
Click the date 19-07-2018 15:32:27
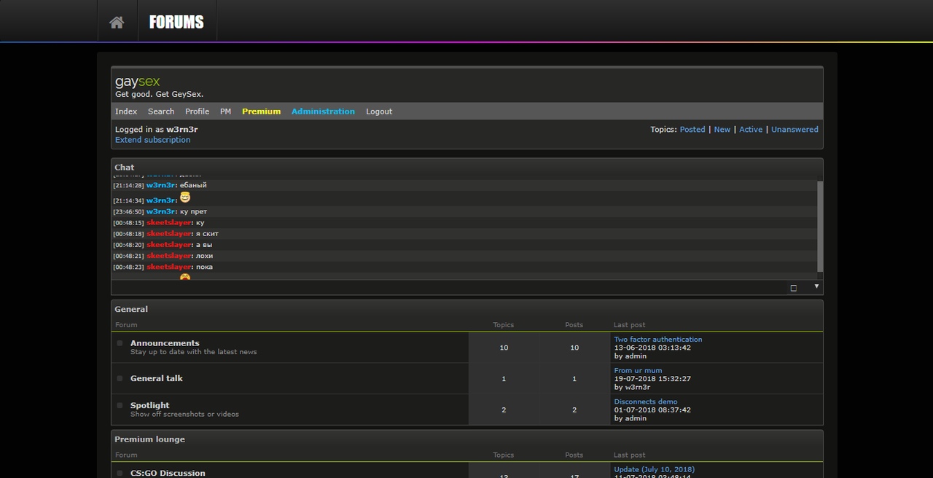pos(652,379)
